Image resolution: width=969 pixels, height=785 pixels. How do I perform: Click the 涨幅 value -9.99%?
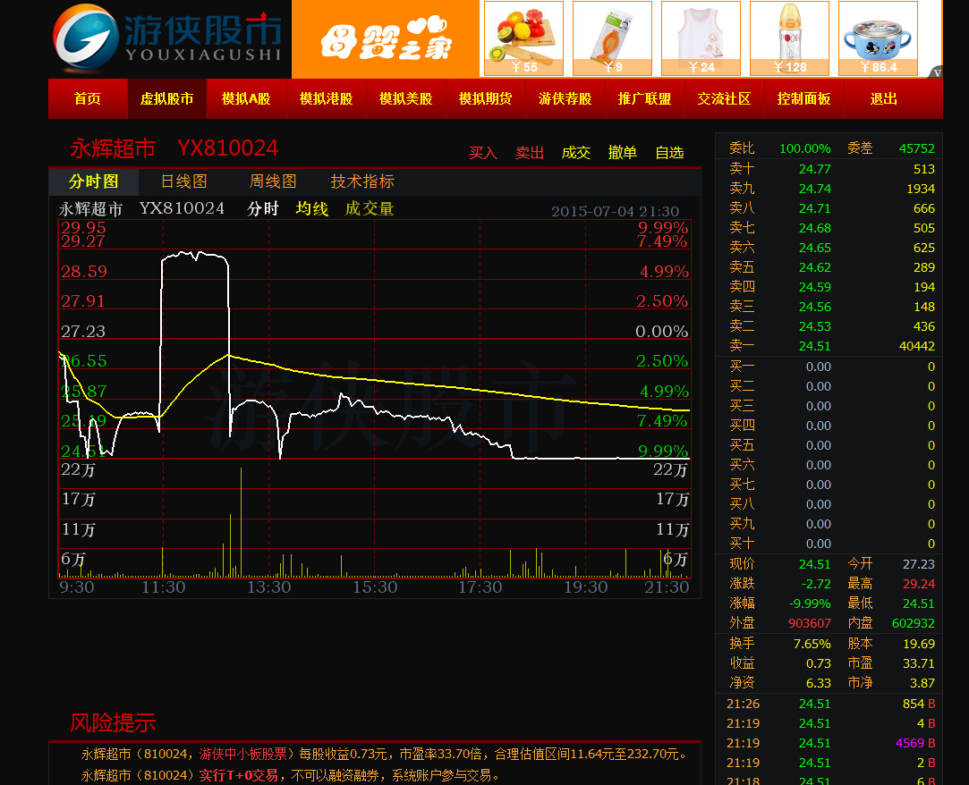810,604
